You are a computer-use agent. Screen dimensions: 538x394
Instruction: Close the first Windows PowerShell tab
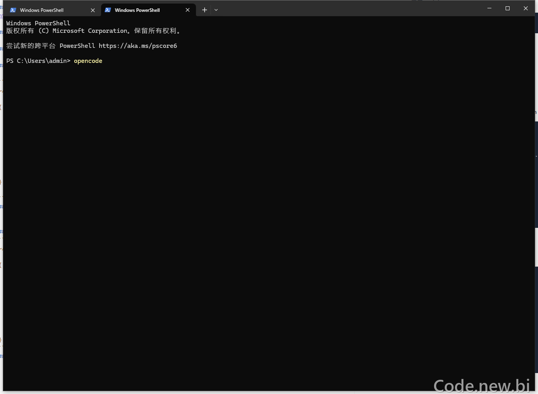point(93,10)
